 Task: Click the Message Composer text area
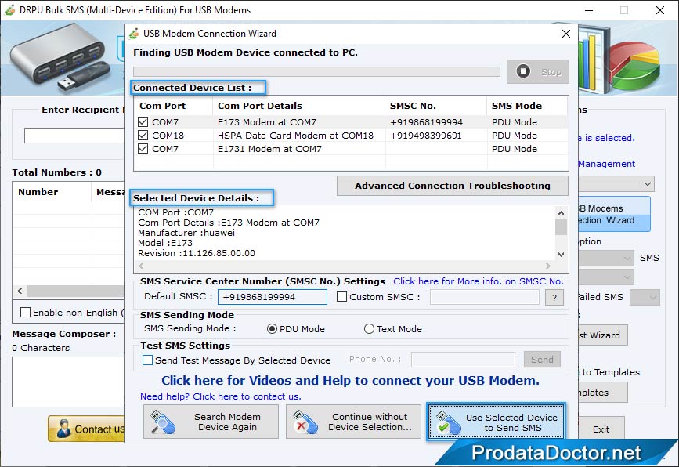68,382
